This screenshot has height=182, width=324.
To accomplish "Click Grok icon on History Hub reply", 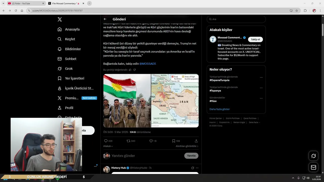I will [193, 168].
